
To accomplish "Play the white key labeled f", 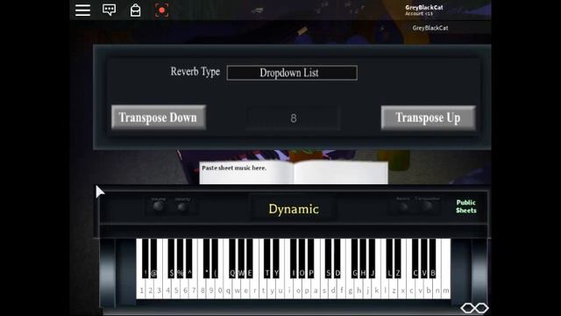I will (x=341, y=290).
